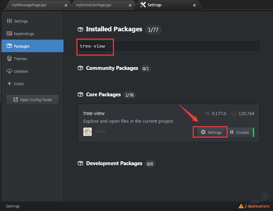Viewport: 273px width, 211px height.
Task: Click the atom author avatar icon
Action: (x=88, y=132)
